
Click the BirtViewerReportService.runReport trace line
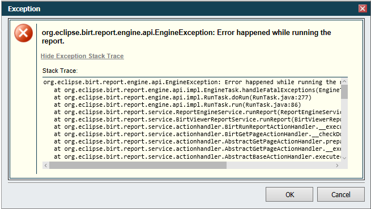[197, 119]
